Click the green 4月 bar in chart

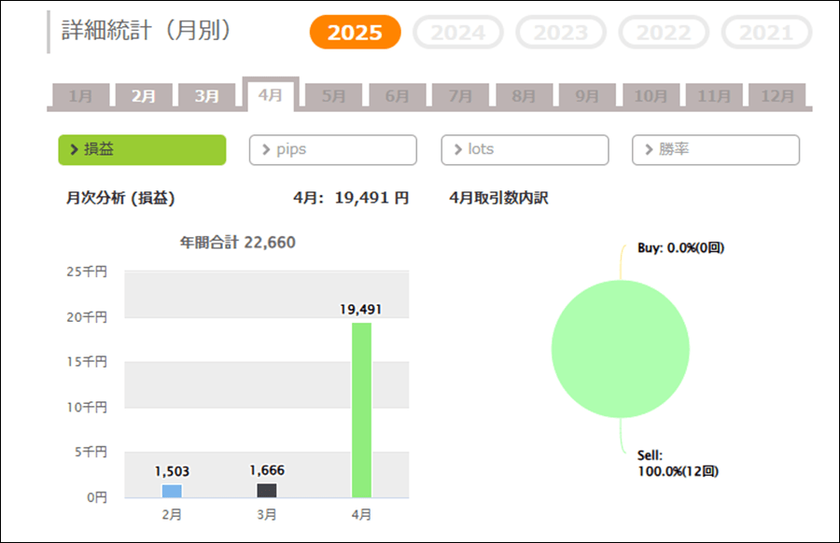(x=361, y=411)
